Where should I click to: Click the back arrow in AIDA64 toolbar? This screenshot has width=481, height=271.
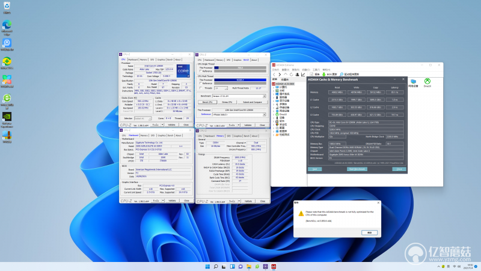coord(274,74)
